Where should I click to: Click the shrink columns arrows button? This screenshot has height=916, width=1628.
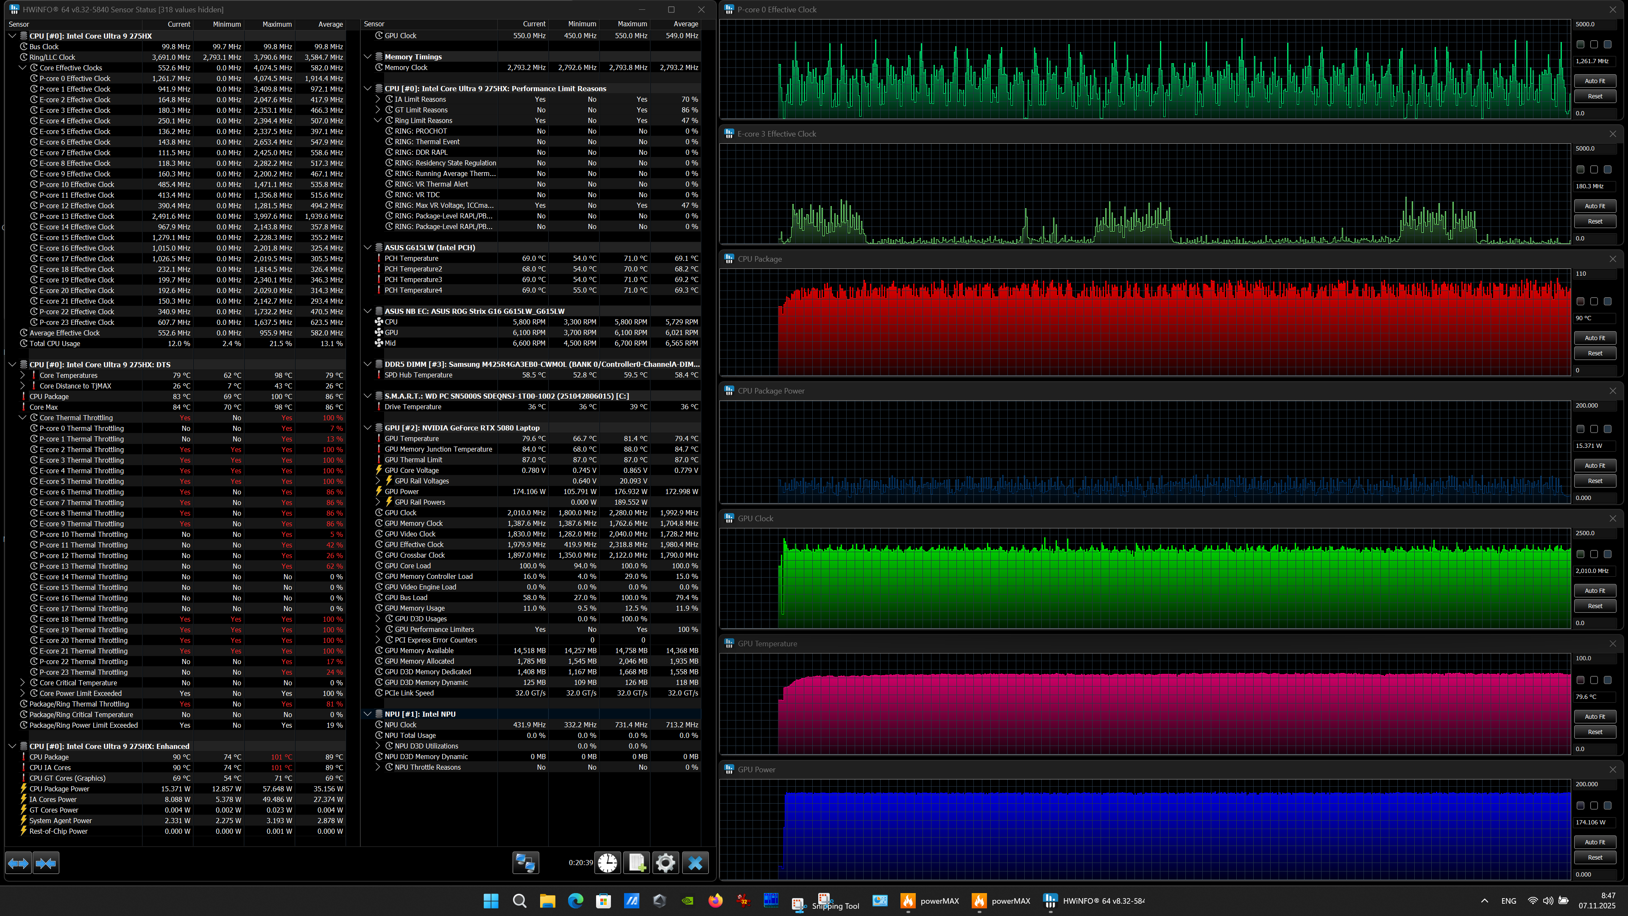pos(46,863)
